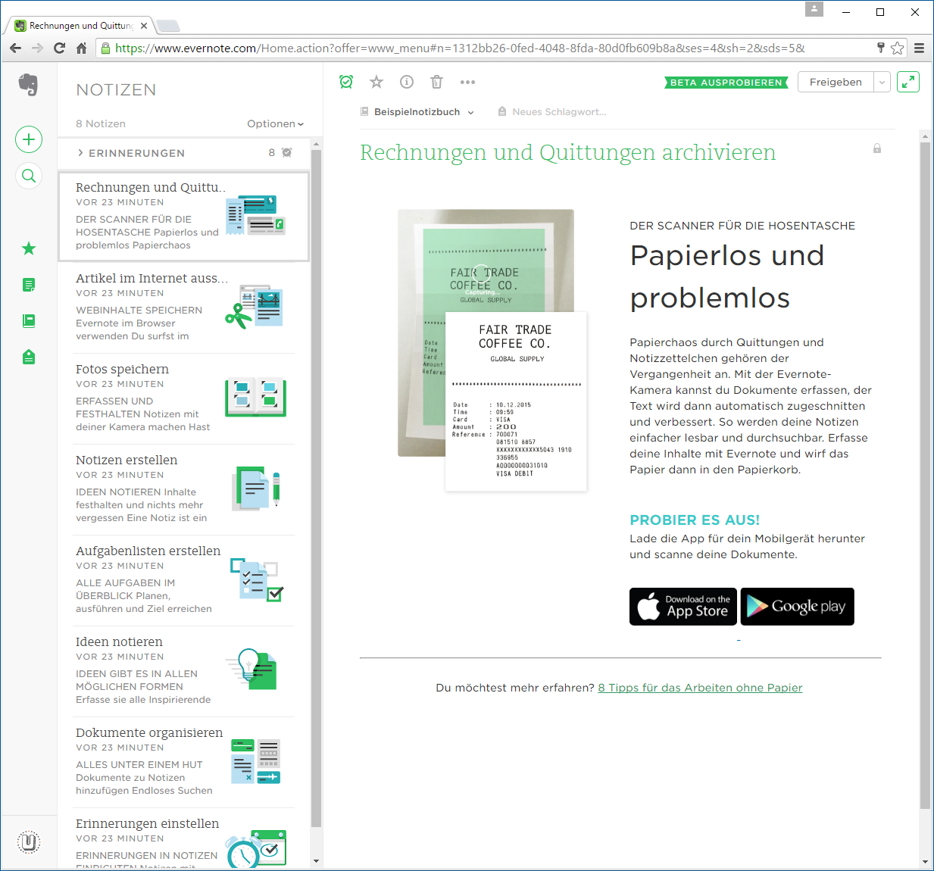The image size is (934, 871).
Task: Select note Rechnungen und Quittungen in list
Action: point(183,217)
